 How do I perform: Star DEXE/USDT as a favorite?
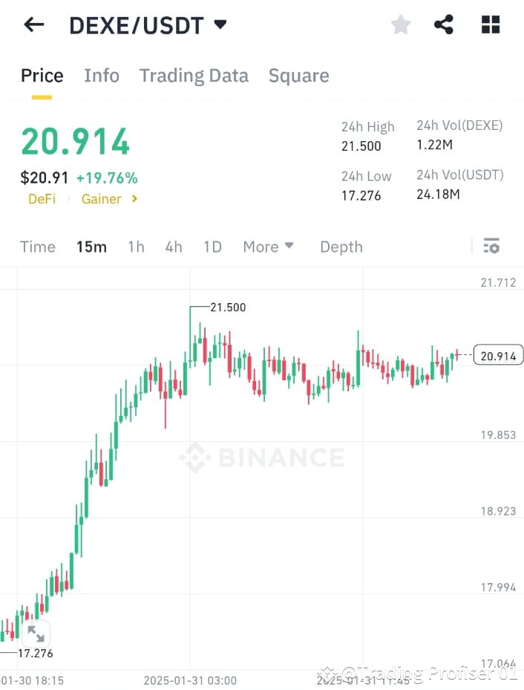coord(400,24)
